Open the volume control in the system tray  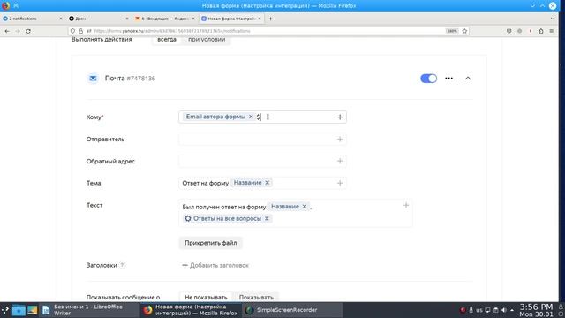point(504,310)
